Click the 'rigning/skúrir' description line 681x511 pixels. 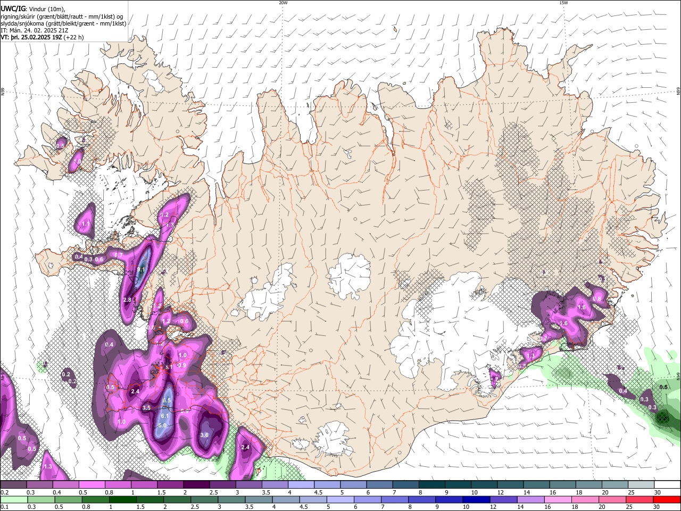(x=62, y=16)
